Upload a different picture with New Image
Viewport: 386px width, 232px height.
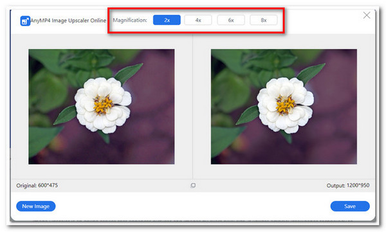[x=35, y=206]
